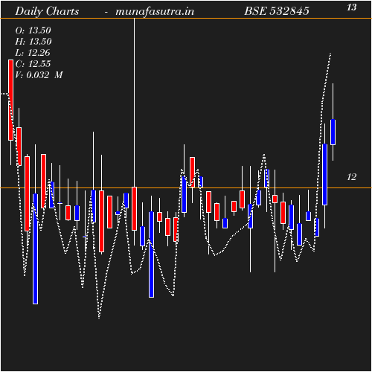Click the low value 'L: 12.26'
The image size is (372, 372).
click(x=33, y=53)
